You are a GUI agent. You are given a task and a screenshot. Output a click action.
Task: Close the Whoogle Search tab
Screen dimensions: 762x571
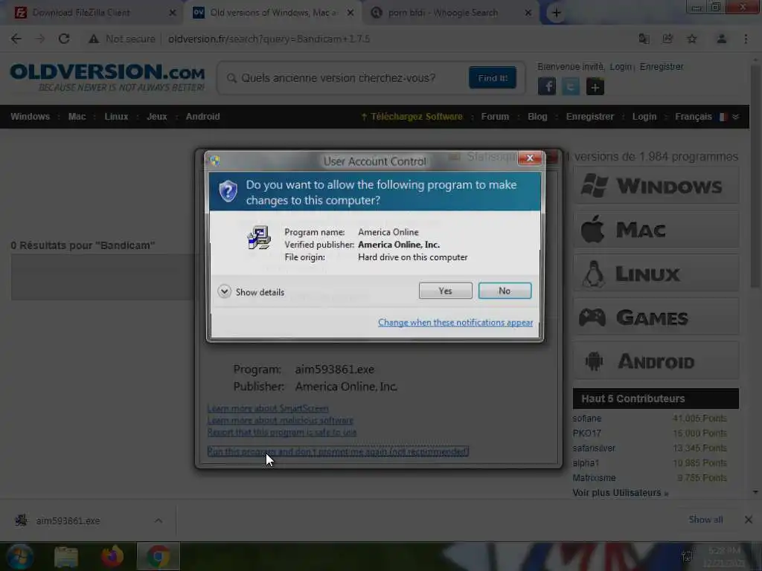coord(528,13)
